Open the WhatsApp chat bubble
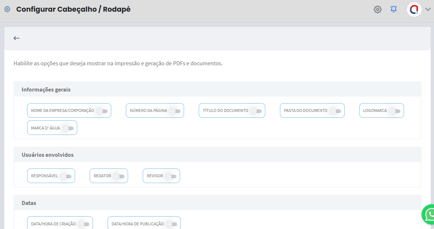The width and height of the screenshot is (434, 229). 429,214
